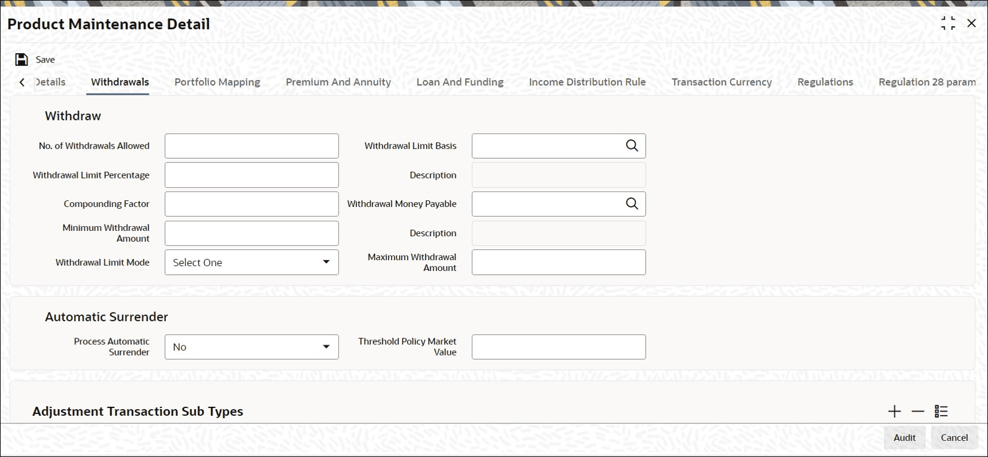Click the Withdraw section heading
The width and height of the screenshot is (988, 457).
73,116
